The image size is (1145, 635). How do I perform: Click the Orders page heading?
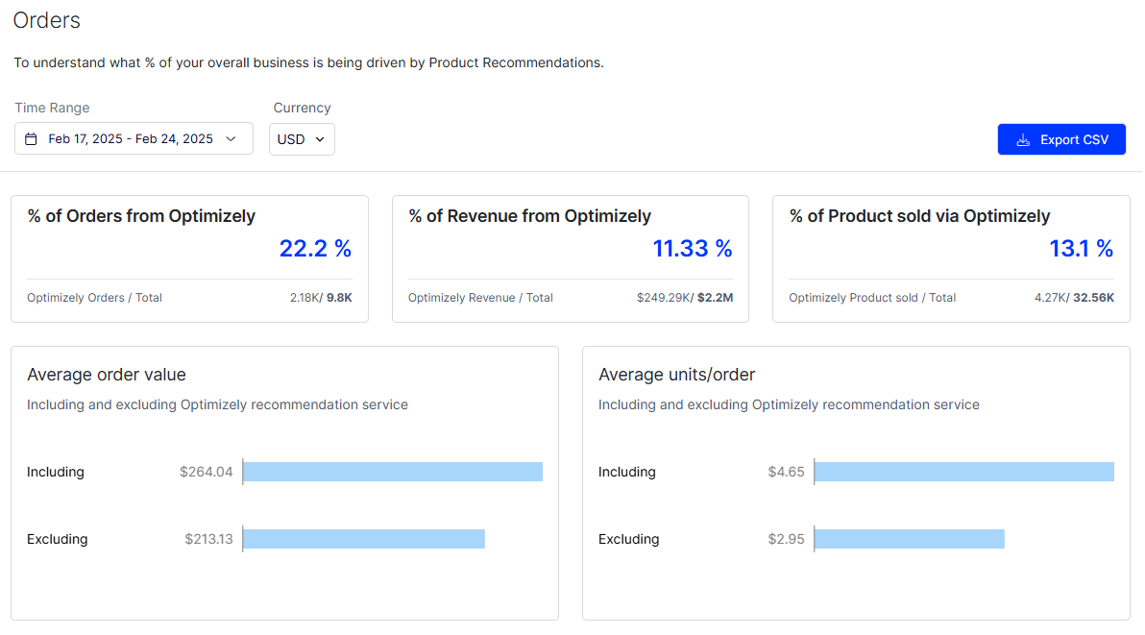[47, 20]
